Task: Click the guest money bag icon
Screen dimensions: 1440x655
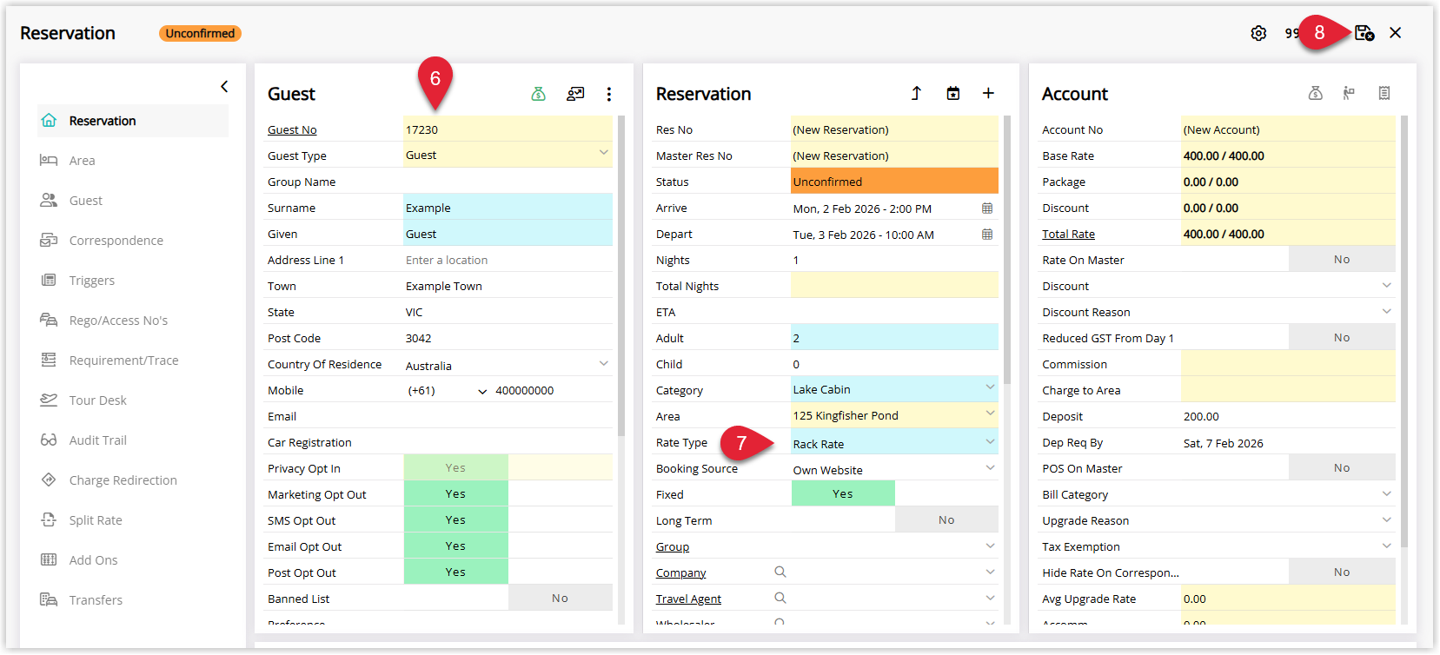Action: [x=539, y=94]
